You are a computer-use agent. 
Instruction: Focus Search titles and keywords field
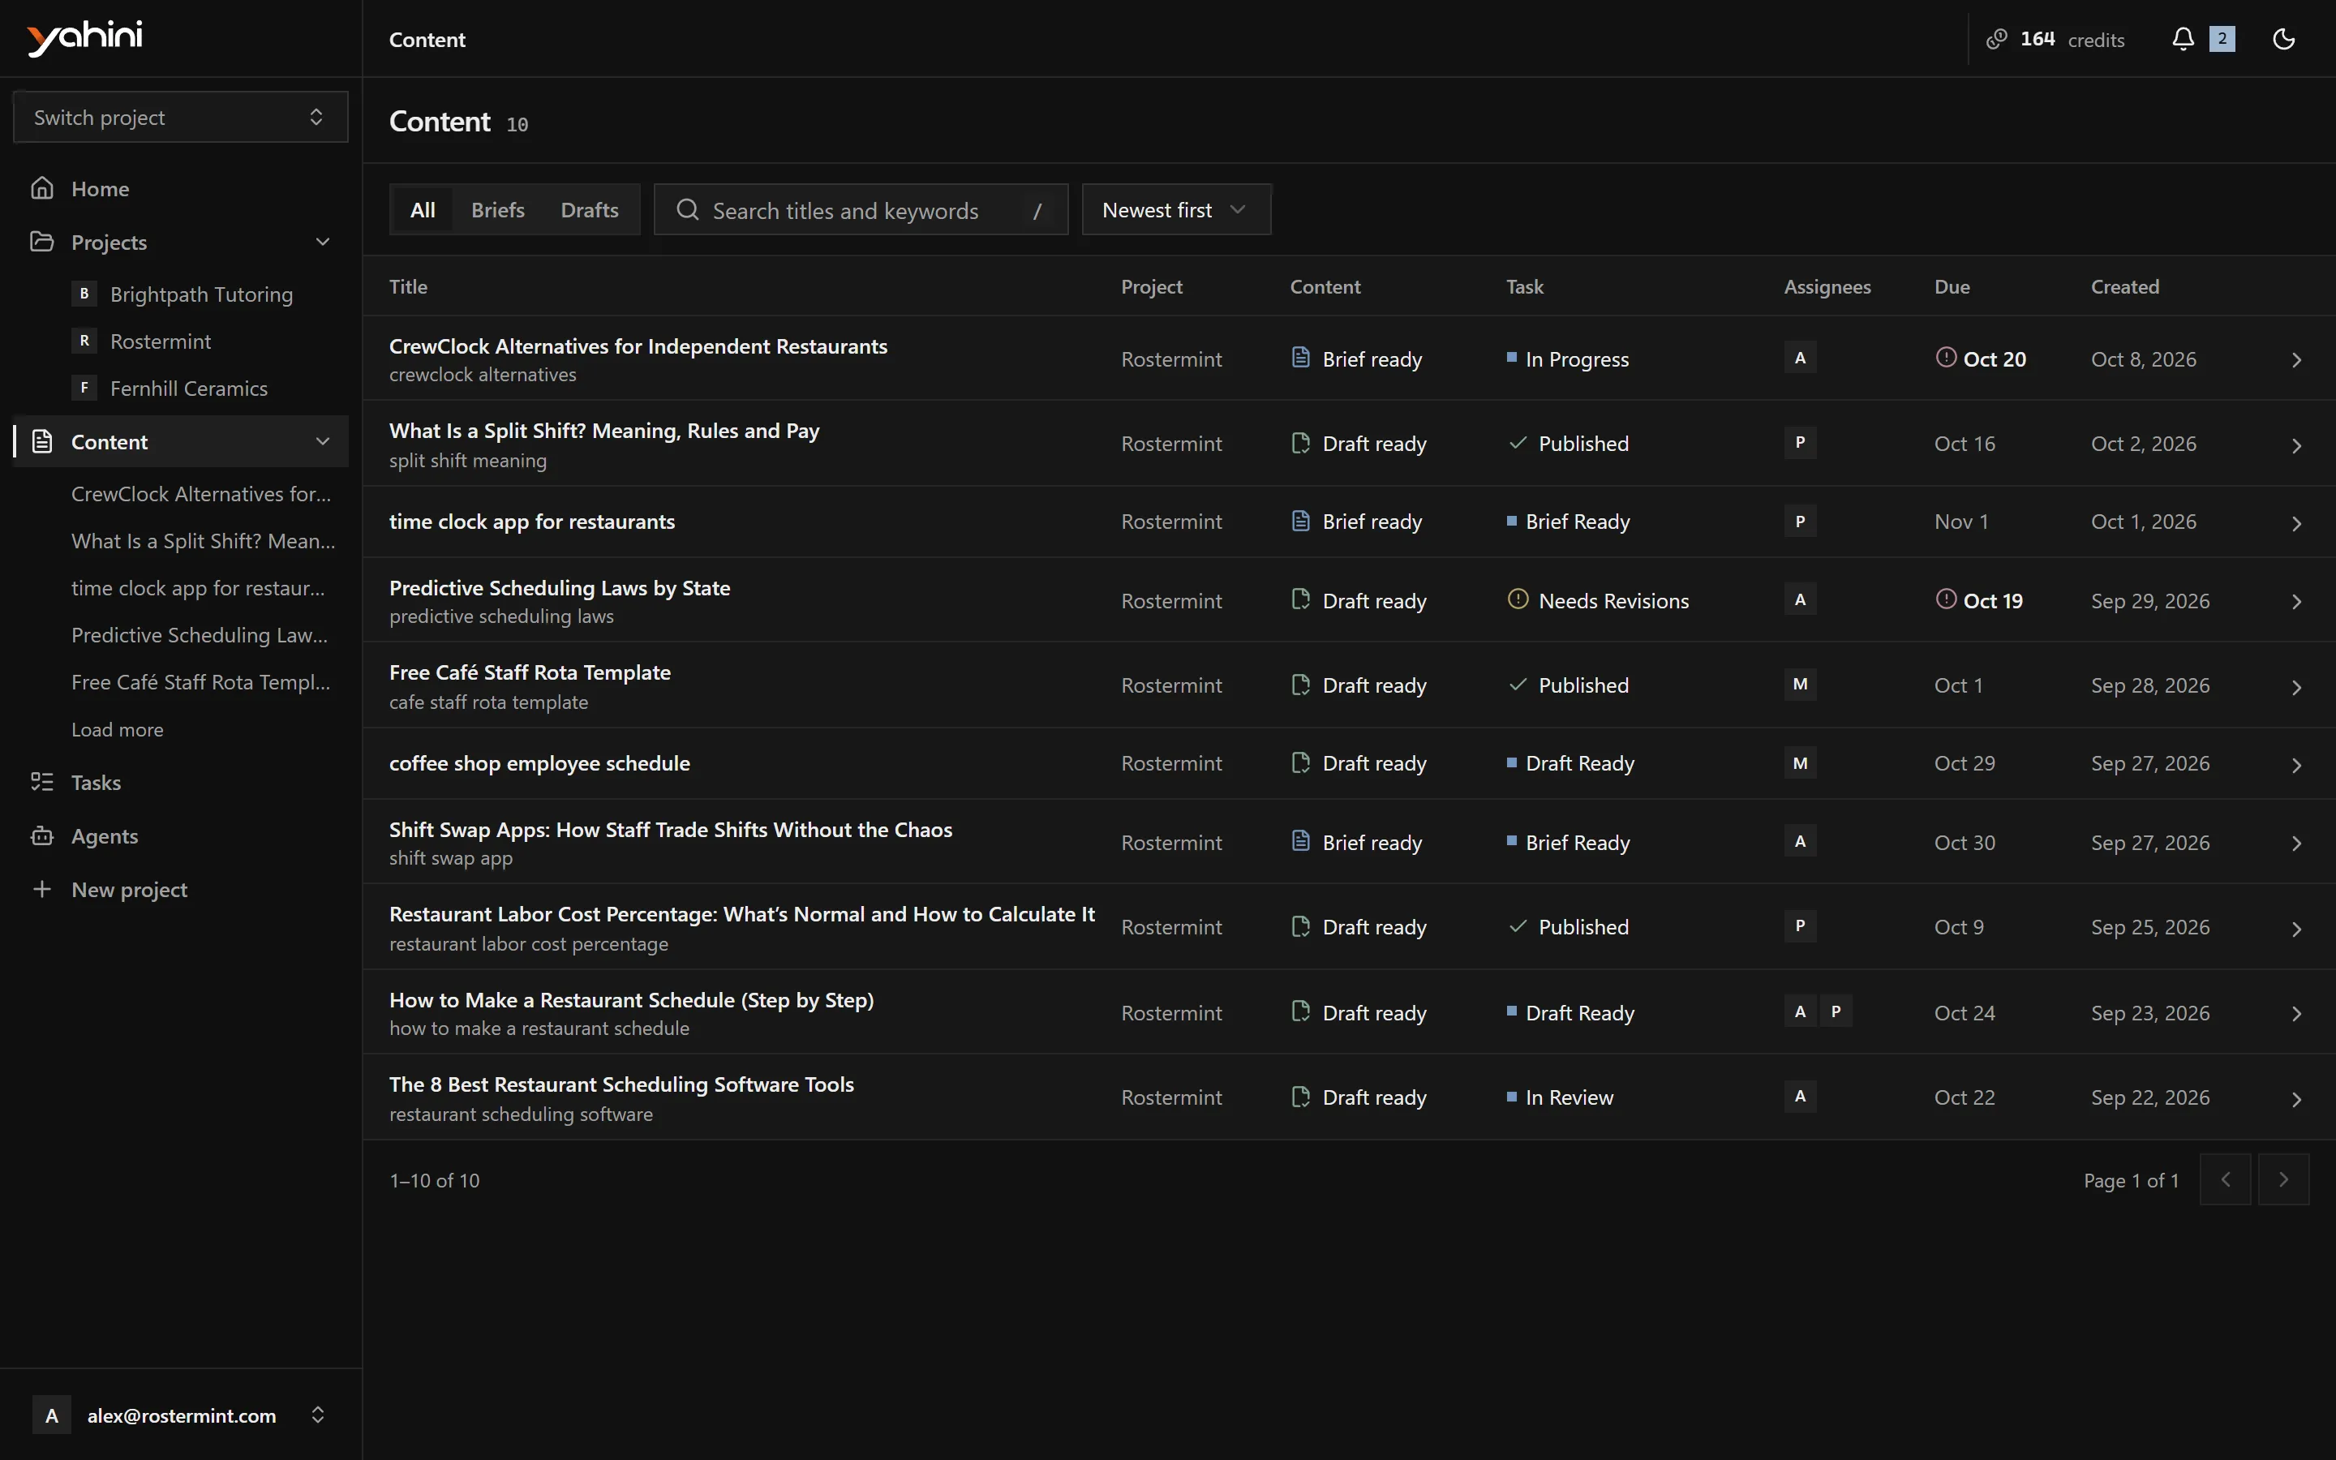click(860, 209)
